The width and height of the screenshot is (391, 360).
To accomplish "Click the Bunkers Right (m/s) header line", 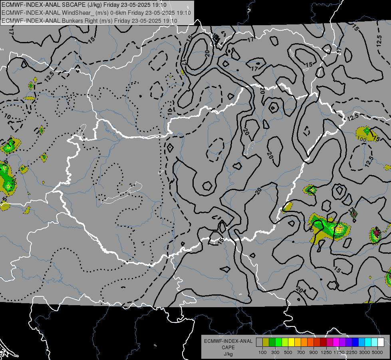I will [x=89, y=21].
